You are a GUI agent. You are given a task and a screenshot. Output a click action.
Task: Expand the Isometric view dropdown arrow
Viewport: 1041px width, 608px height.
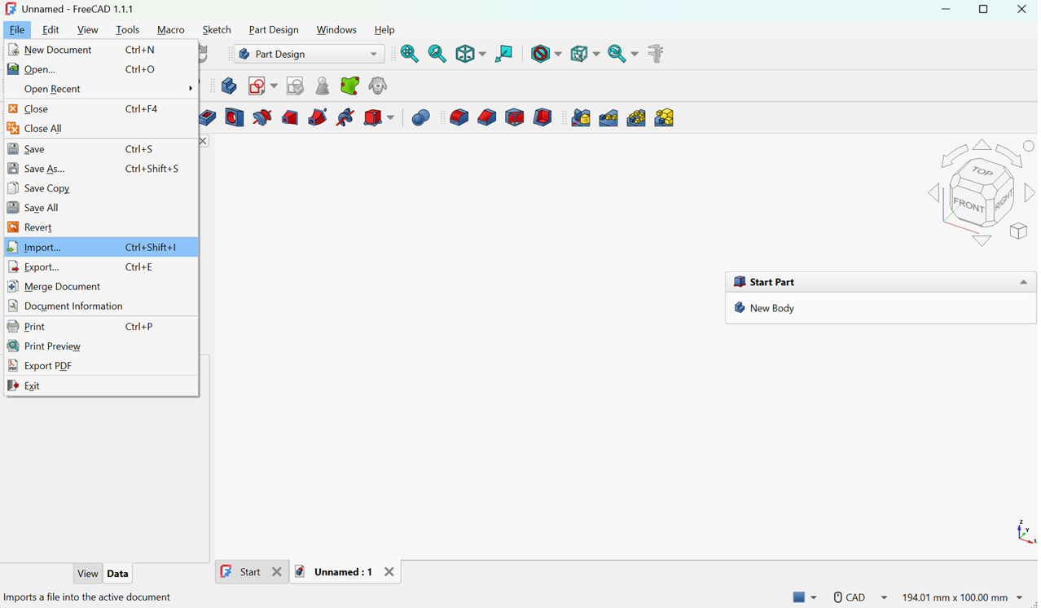tap(482, 55)
